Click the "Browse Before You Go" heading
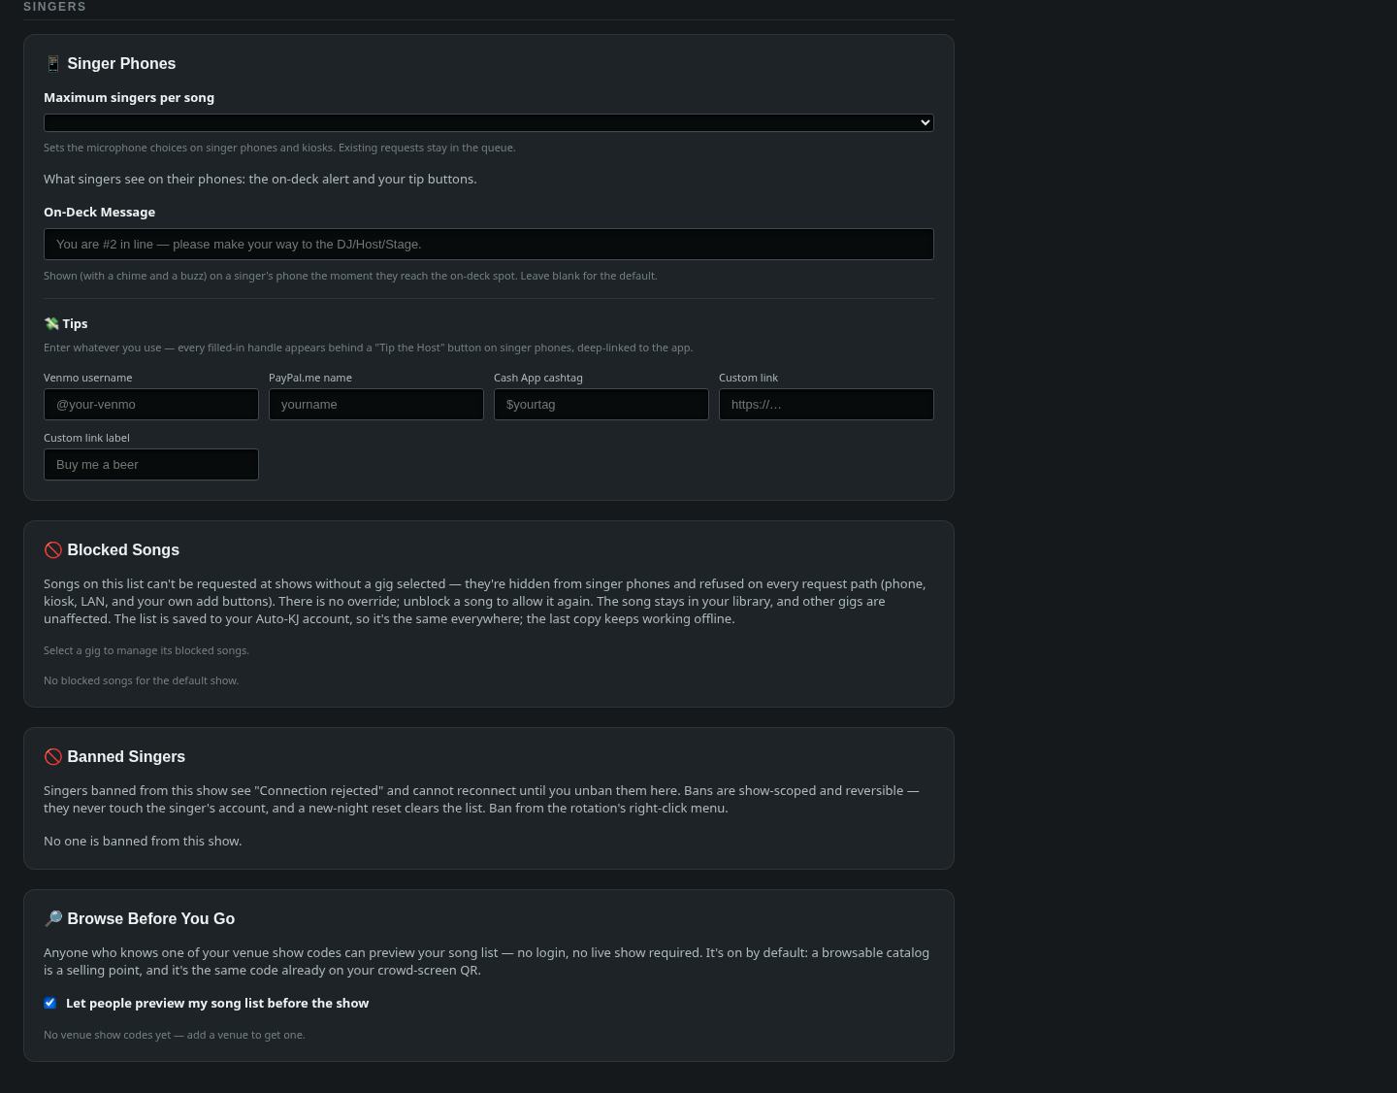Image resolution: width=1397 pixels, height=1093 pixels. pos(150,919)
